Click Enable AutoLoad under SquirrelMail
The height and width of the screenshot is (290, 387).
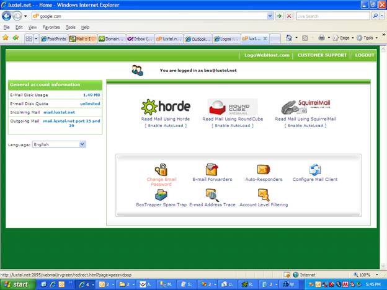(306, 126)
